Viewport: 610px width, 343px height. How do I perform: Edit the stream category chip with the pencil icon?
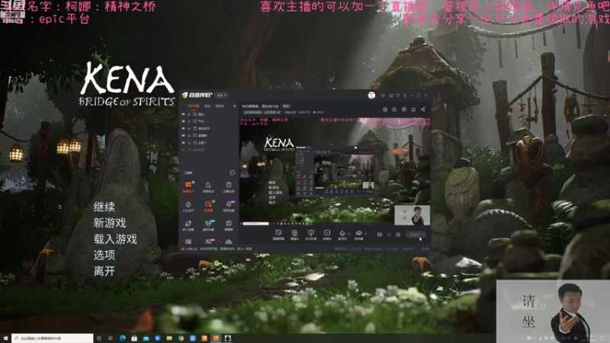click(262, 112)
